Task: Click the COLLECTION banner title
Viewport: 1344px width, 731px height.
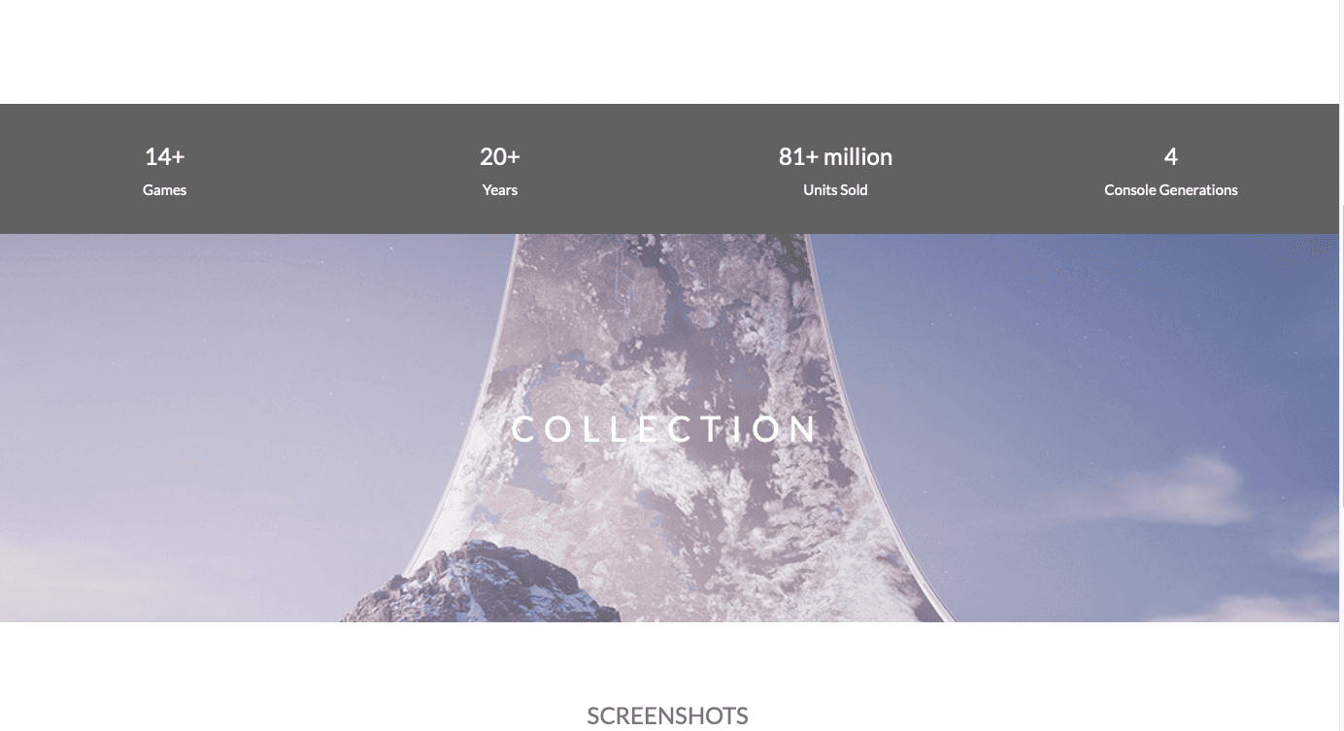Action: [664, 429]
